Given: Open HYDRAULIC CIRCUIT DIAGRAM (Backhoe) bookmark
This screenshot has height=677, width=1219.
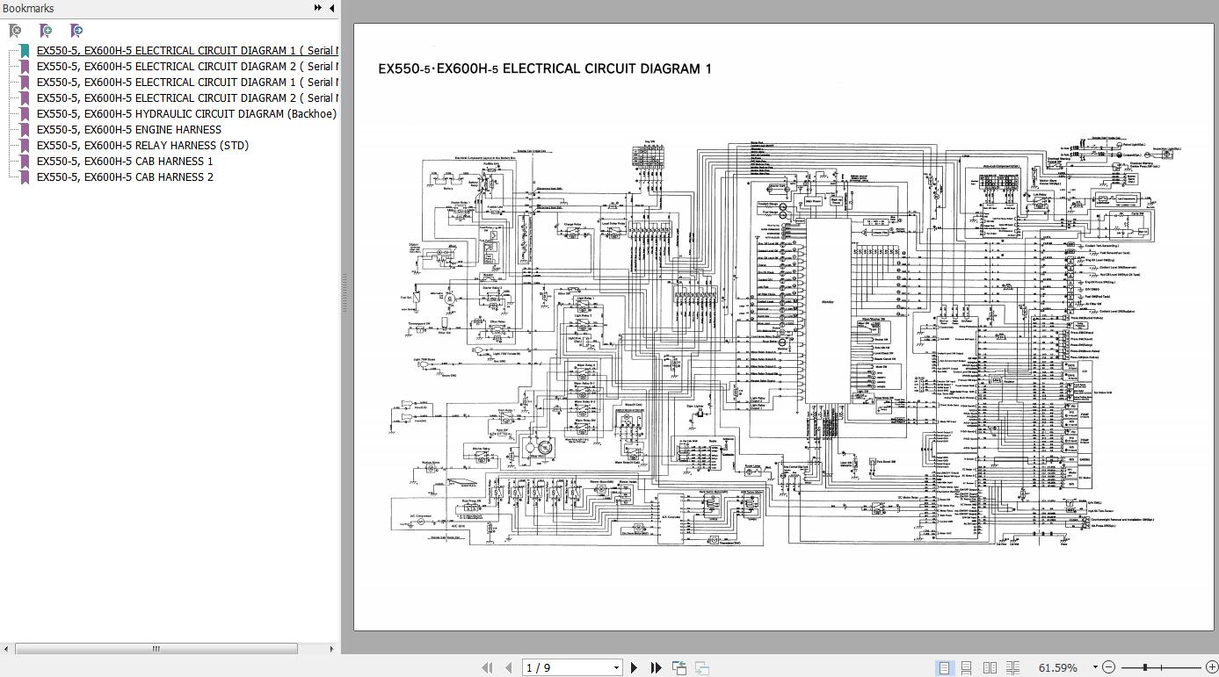Looking at the screenshot, I should pos(186,114).
